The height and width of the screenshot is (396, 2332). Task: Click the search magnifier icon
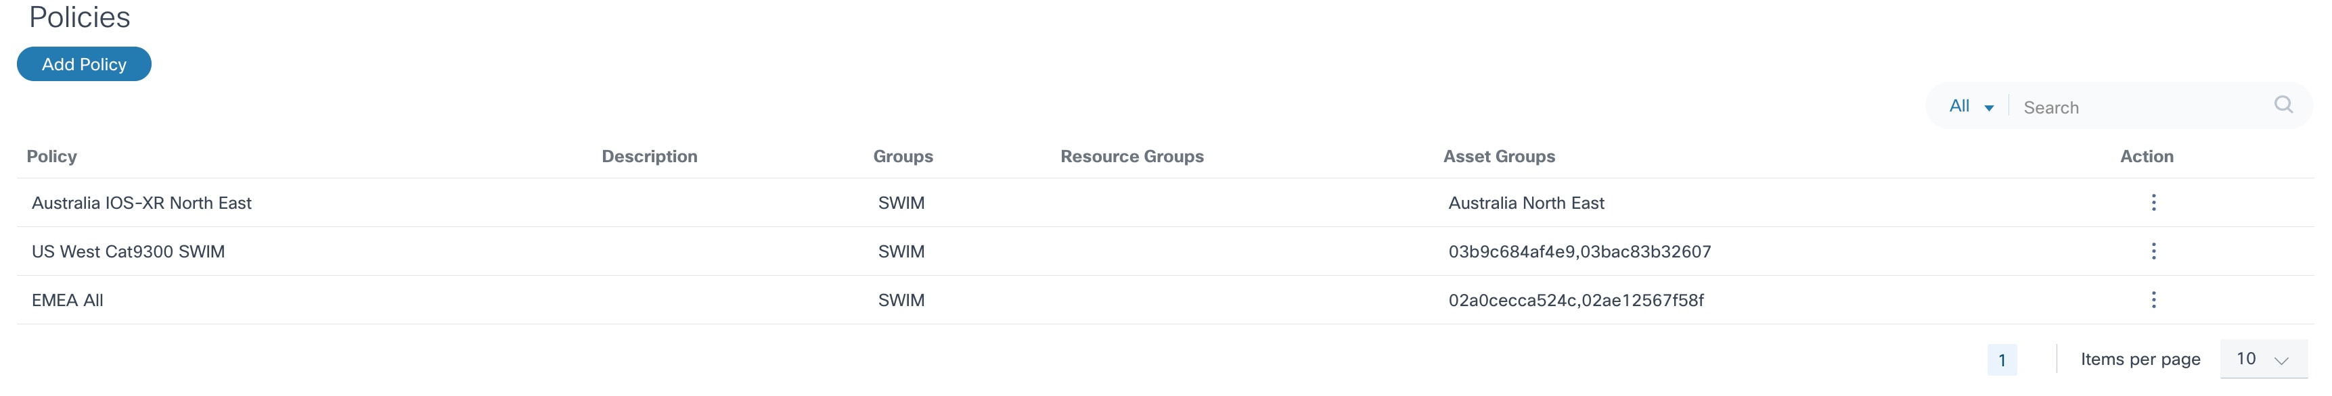[x=2283, y=105]
